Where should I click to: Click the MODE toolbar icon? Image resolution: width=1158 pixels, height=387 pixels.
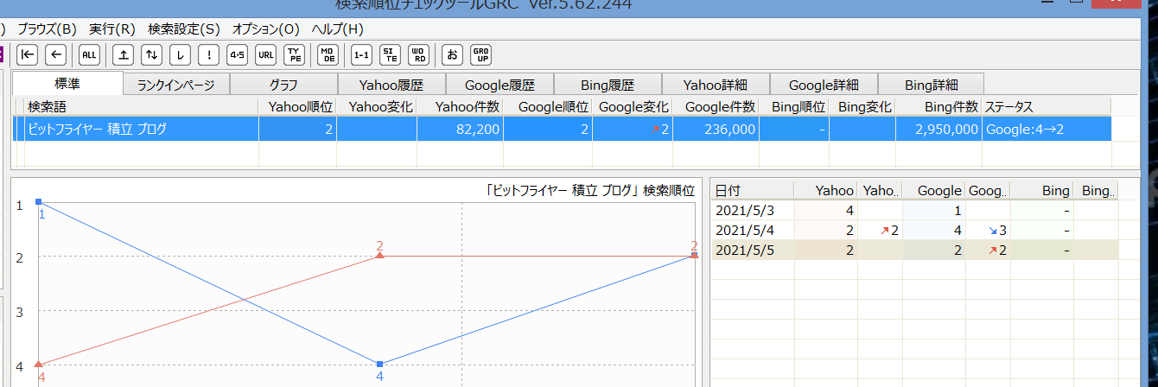(328, 54)
